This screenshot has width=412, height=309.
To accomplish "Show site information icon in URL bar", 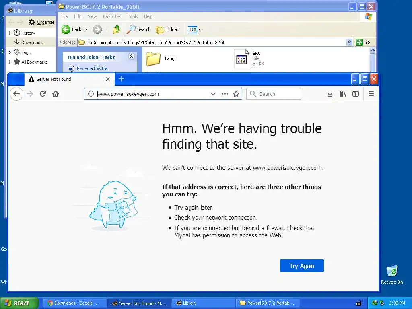I will pyautogui.click(x=91, y=94).
